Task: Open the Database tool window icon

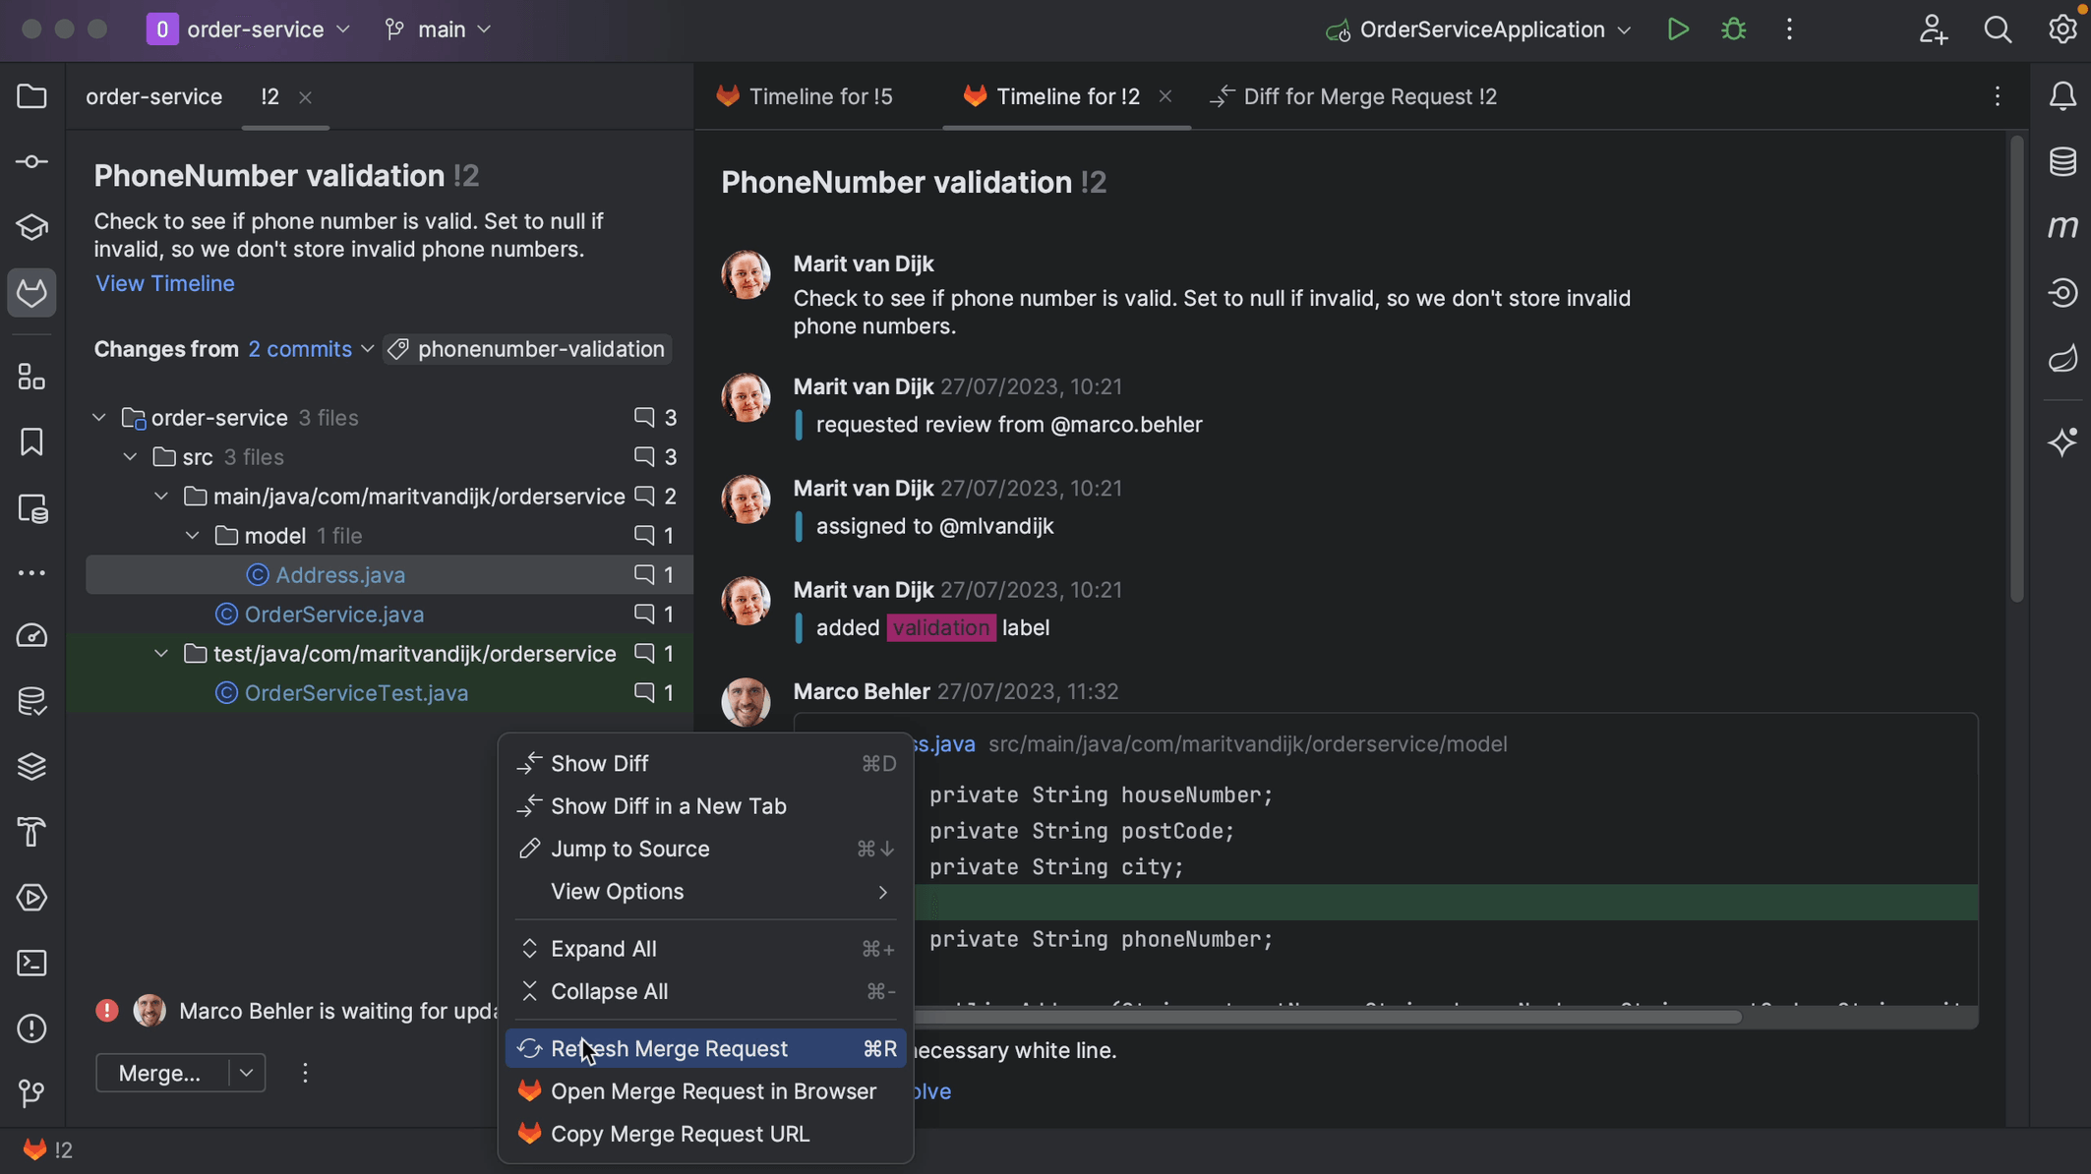Action: (2062, 161)
